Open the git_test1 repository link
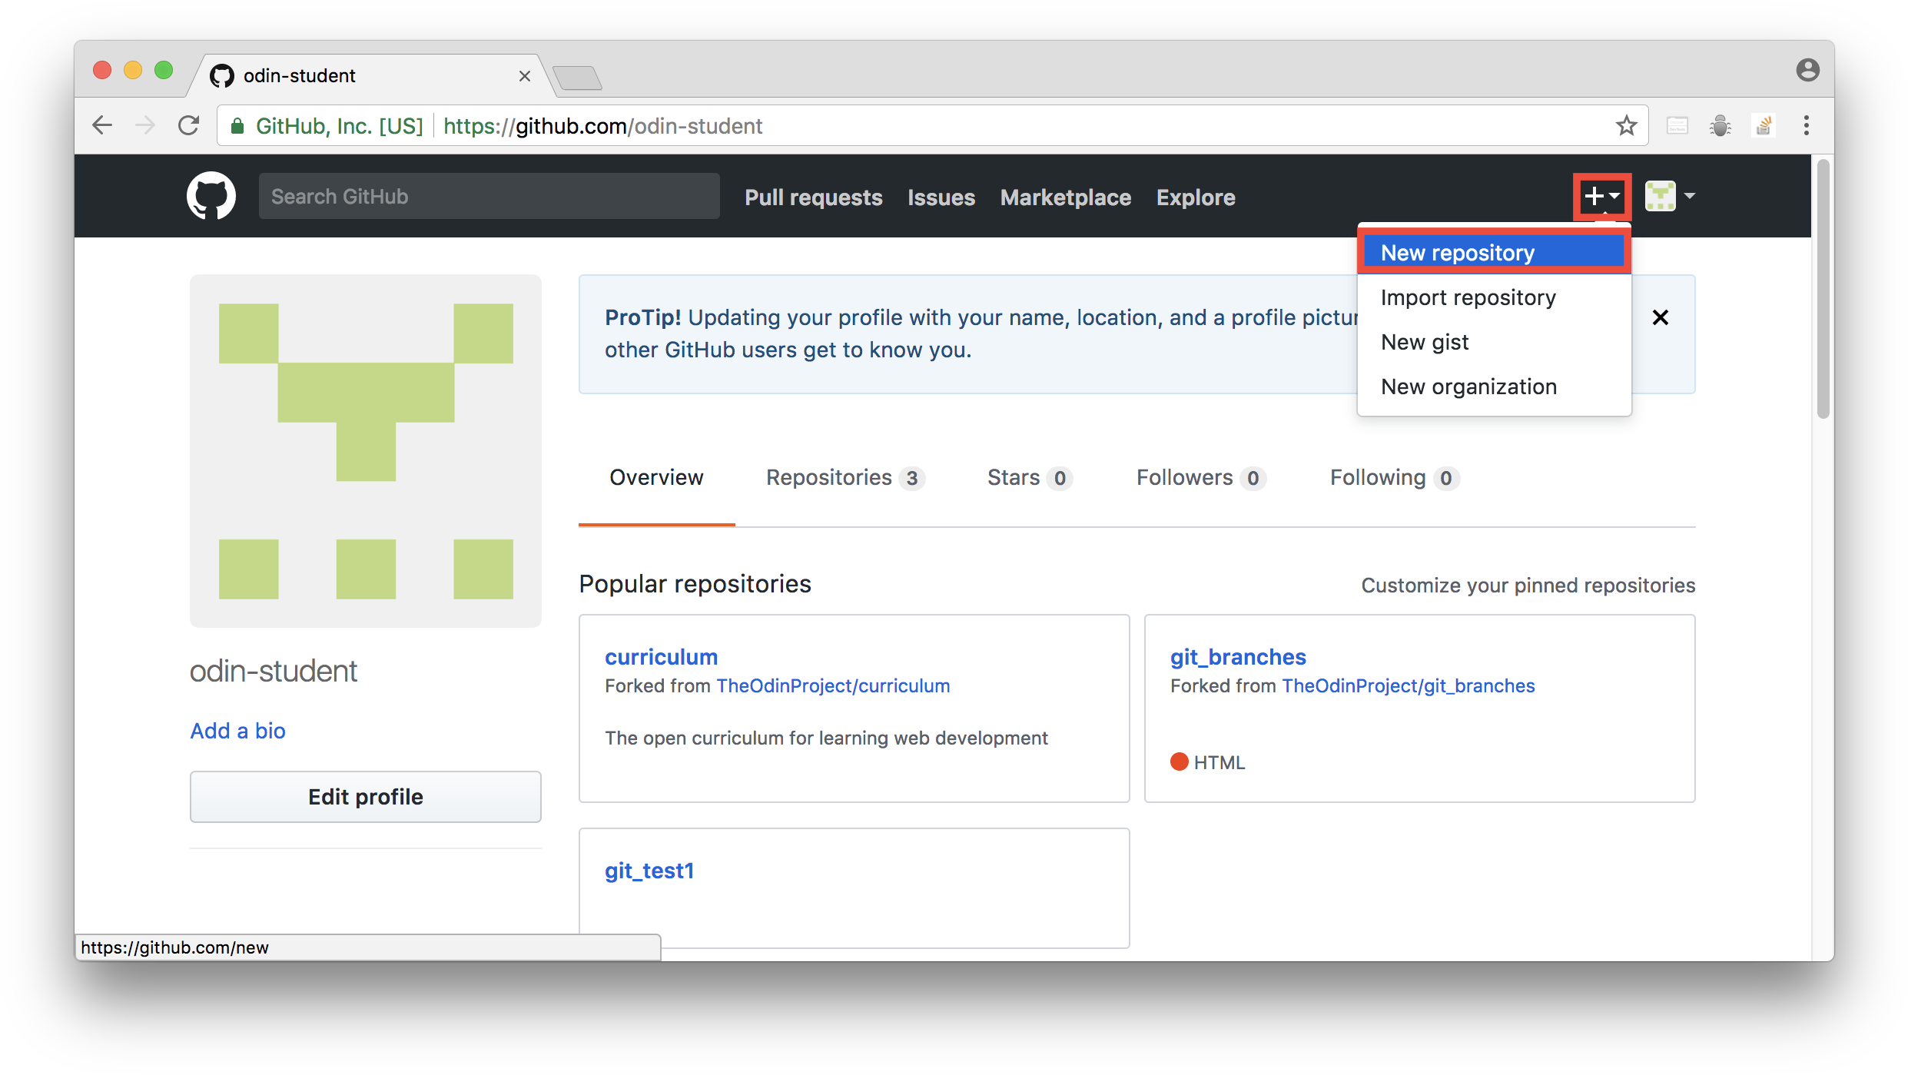This screenshot has width=1908, height=1075. tap(649, 871)
